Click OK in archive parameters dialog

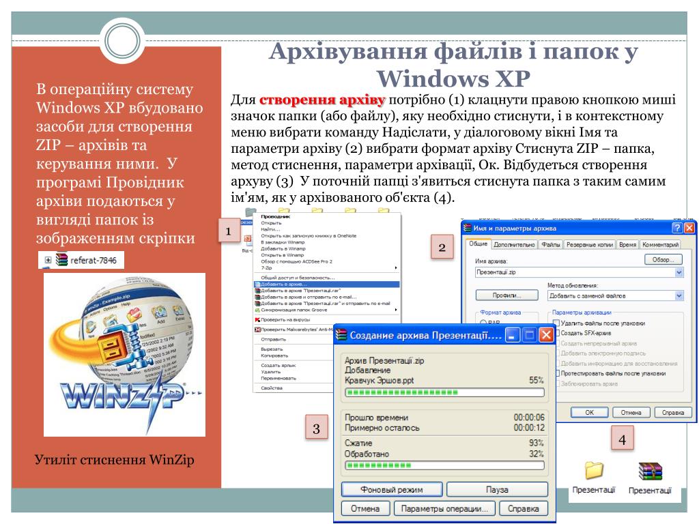(x=589, y=413)
